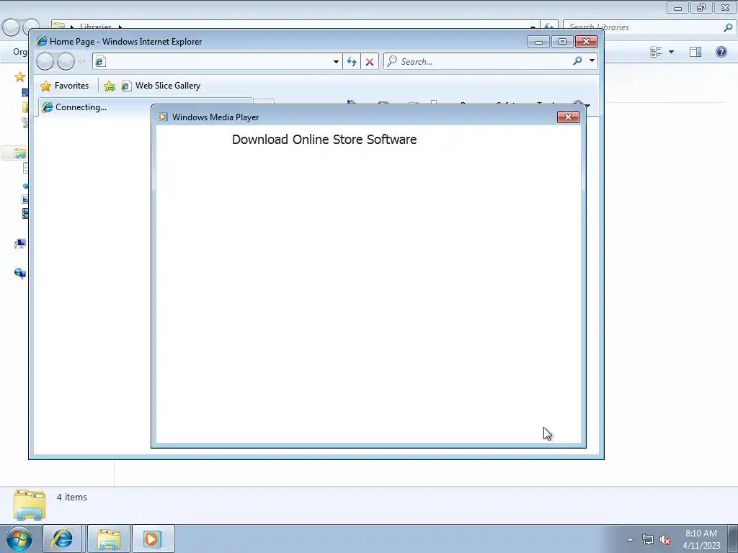Select the Favorites star in the Explorer sidebar

(x=19, y=76)
